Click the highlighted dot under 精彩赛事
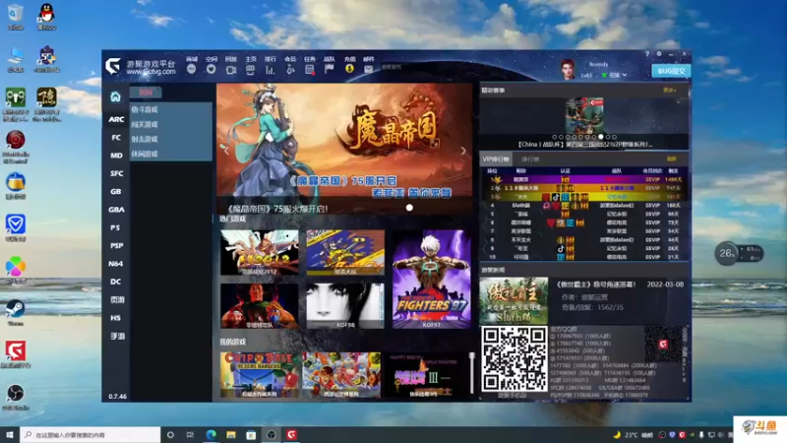 coord(601,137)
